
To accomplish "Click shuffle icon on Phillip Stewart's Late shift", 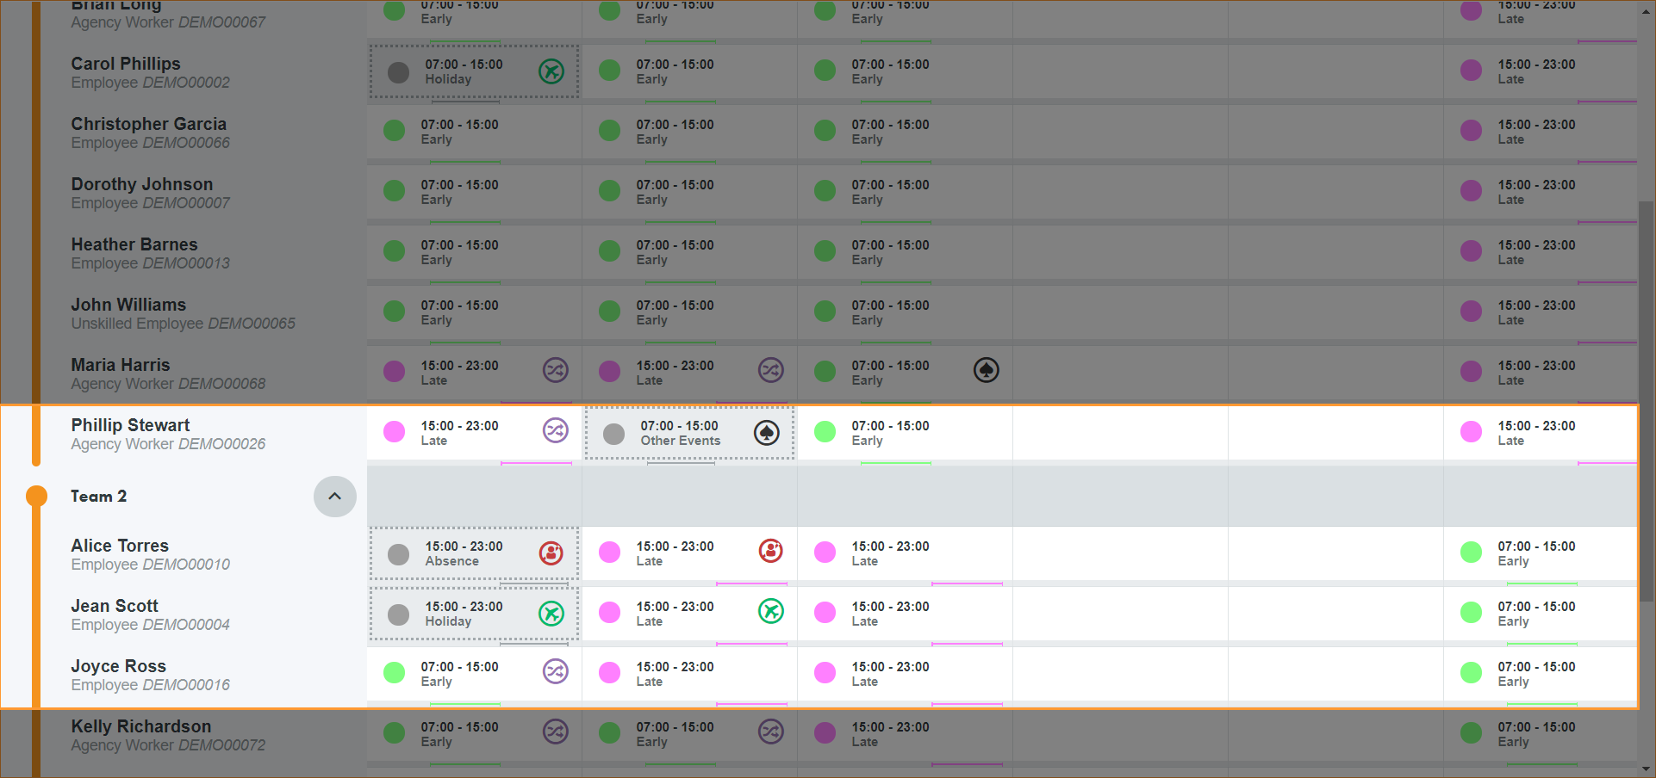I will [555, 430].
